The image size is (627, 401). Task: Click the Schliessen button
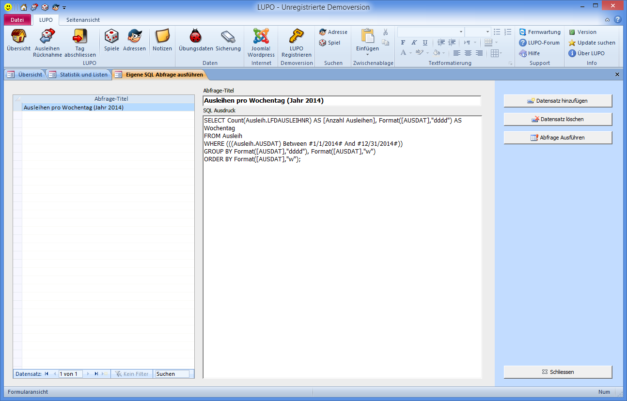(x=558, y=372)
